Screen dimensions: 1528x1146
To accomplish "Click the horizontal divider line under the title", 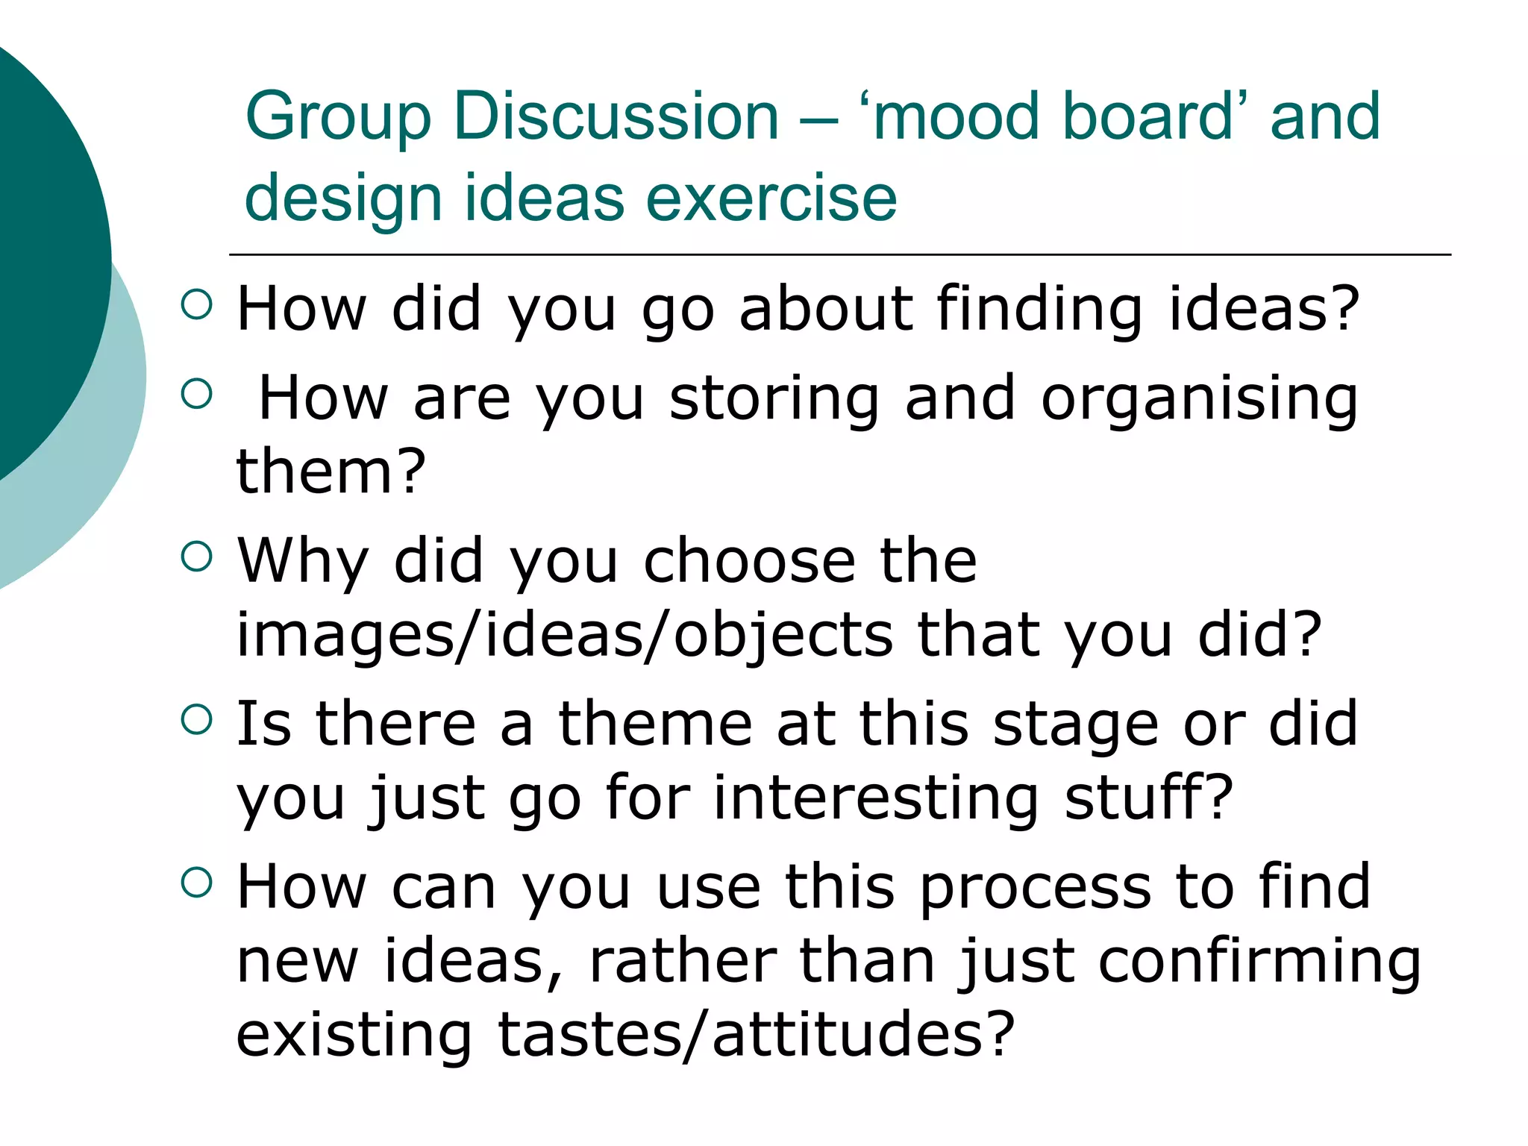I will [839, 255].
